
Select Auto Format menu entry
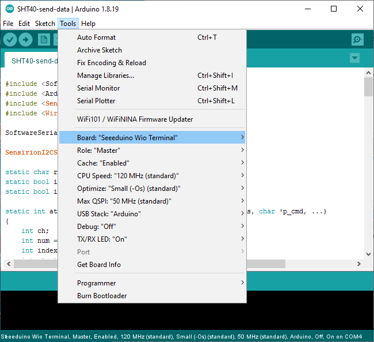(152, 37)
